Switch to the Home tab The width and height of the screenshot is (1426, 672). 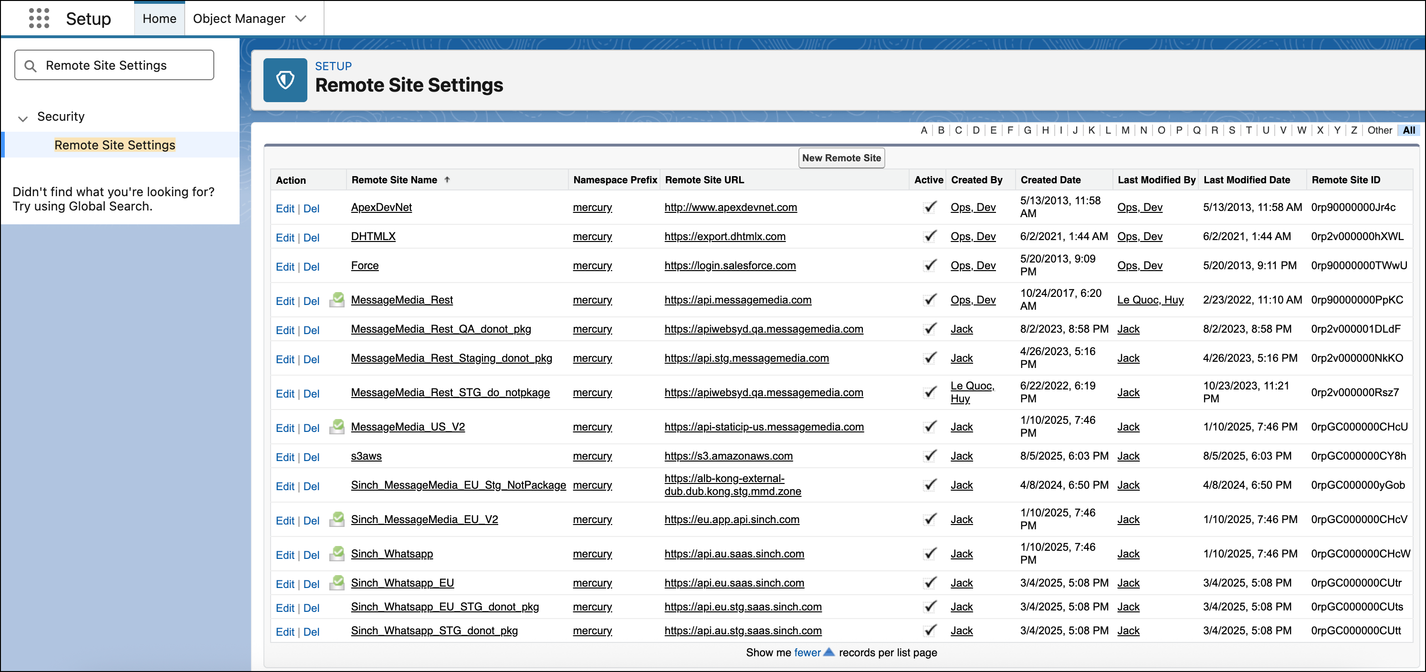[159, 18]
